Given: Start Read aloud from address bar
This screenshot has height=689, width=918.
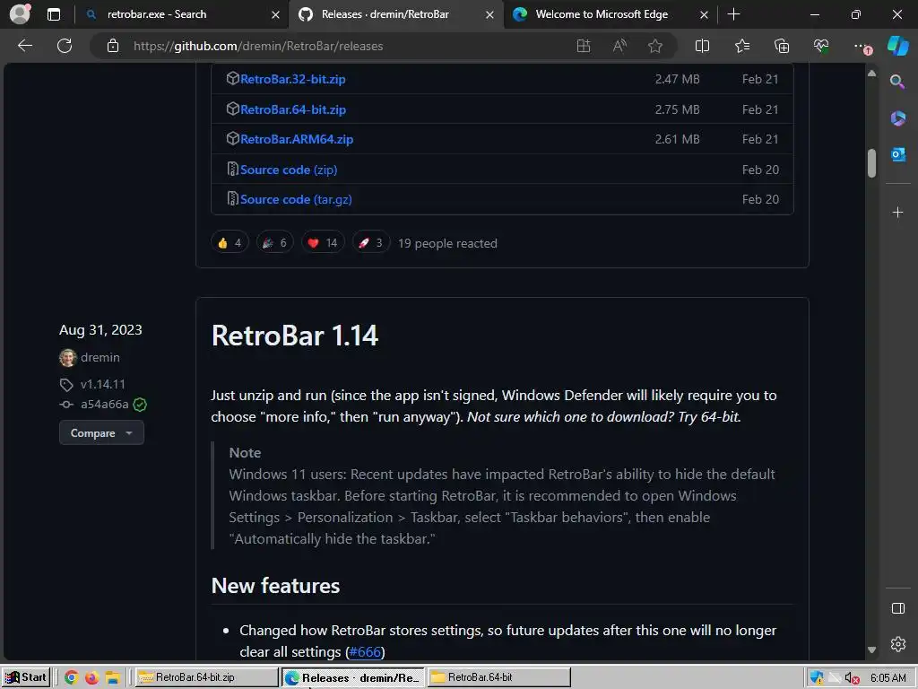Looking at the screenshot, I should 619,46.
